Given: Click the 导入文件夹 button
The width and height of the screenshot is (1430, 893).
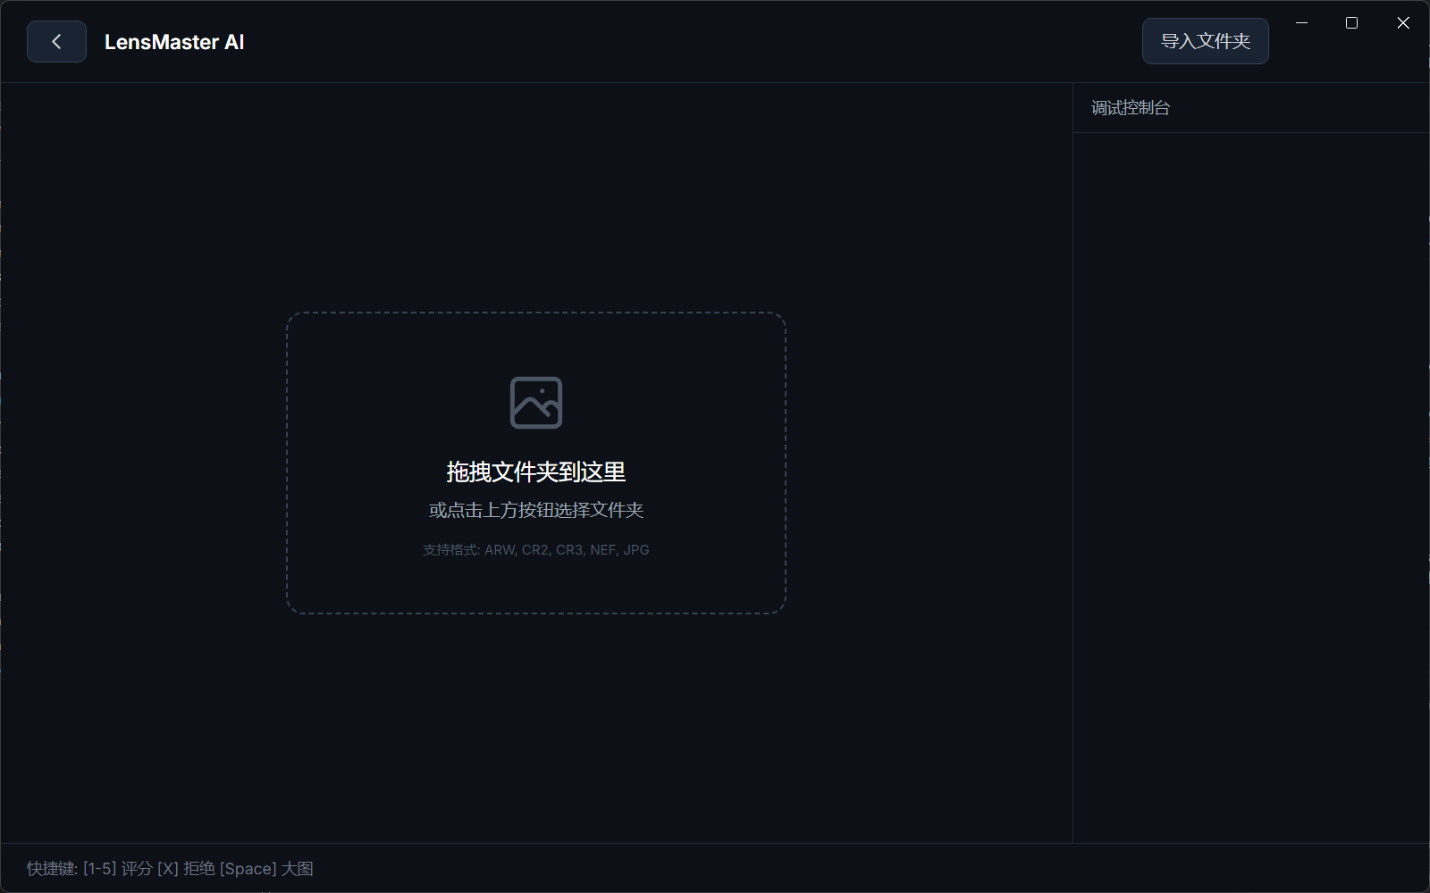Looking at the screenshot, I should 1205,41.
